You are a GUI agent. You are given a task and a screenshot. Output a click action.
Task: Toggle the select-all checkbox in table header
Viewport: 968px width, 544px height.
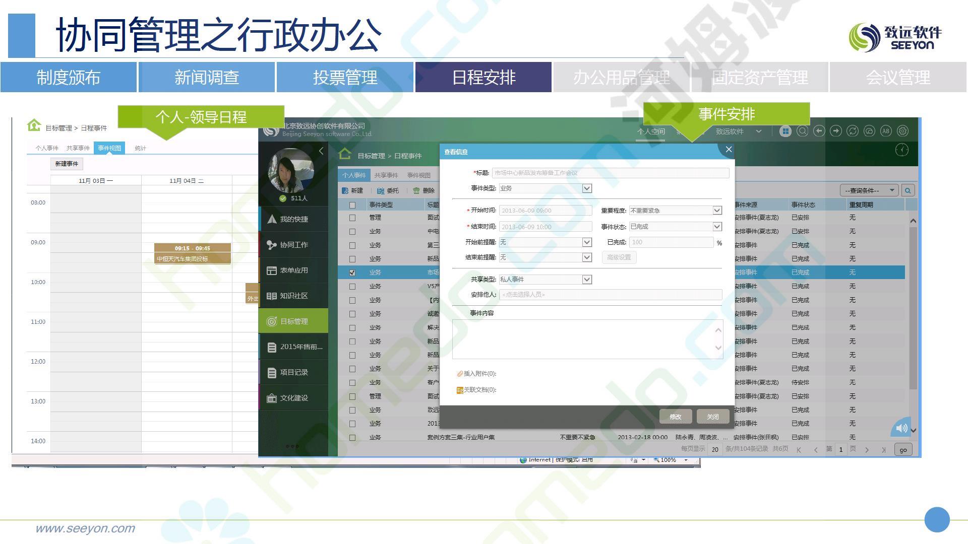(x=352, y=205)
